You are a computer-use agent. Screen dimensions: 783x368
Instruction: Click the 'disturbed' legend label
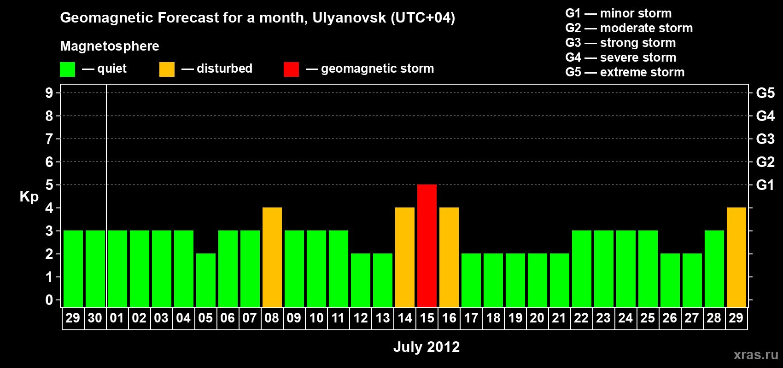click(224, 69)
